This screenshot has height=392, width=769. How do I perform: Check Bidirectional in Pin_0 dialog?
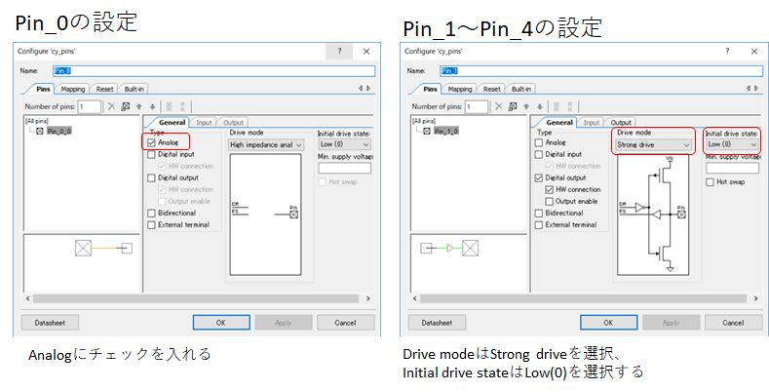[151, 214]
